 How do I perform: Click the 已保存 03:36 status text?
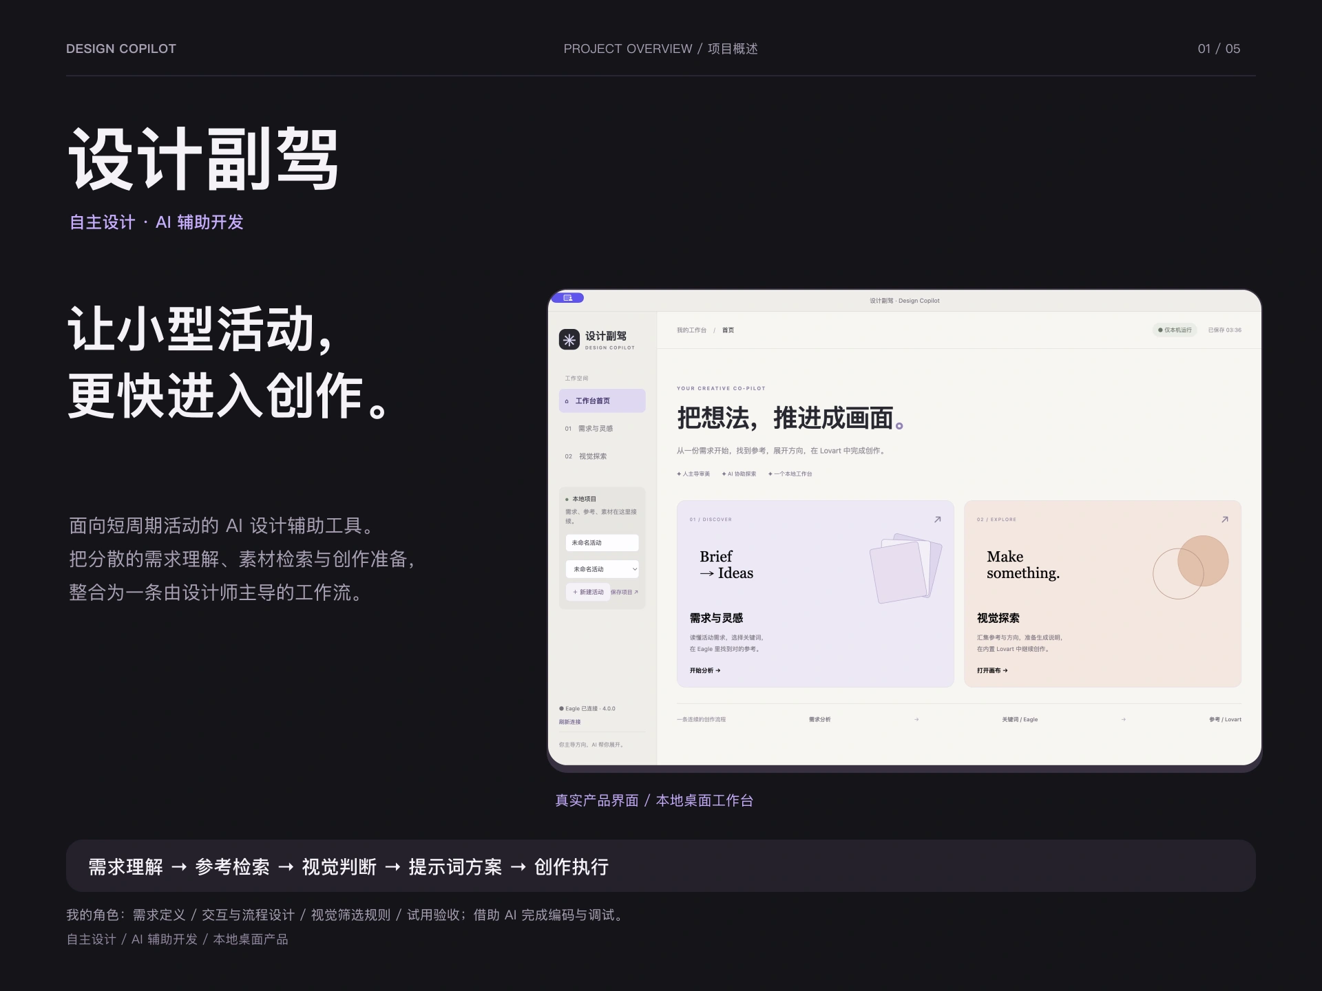tap(1225, 330)
